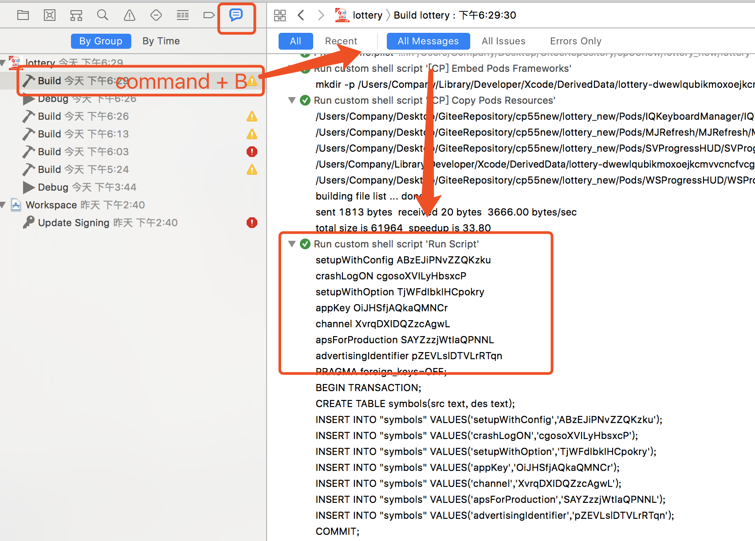Filter log to All Issues
This screenshot has height=541, width=755.
pyautogui.click(x=503, y=41)
